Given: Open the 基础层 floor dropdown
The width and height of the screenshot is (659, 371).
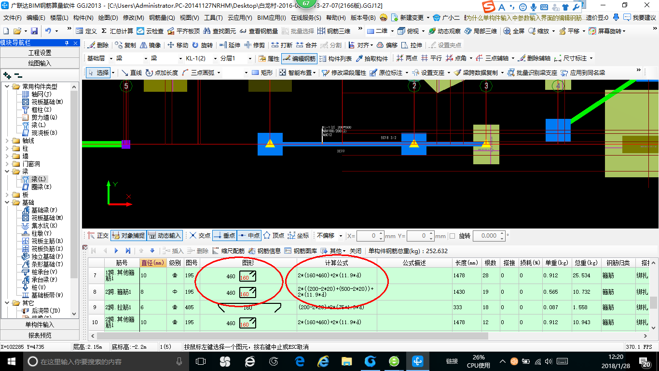Looking at the screenshot, I should 111,58.
